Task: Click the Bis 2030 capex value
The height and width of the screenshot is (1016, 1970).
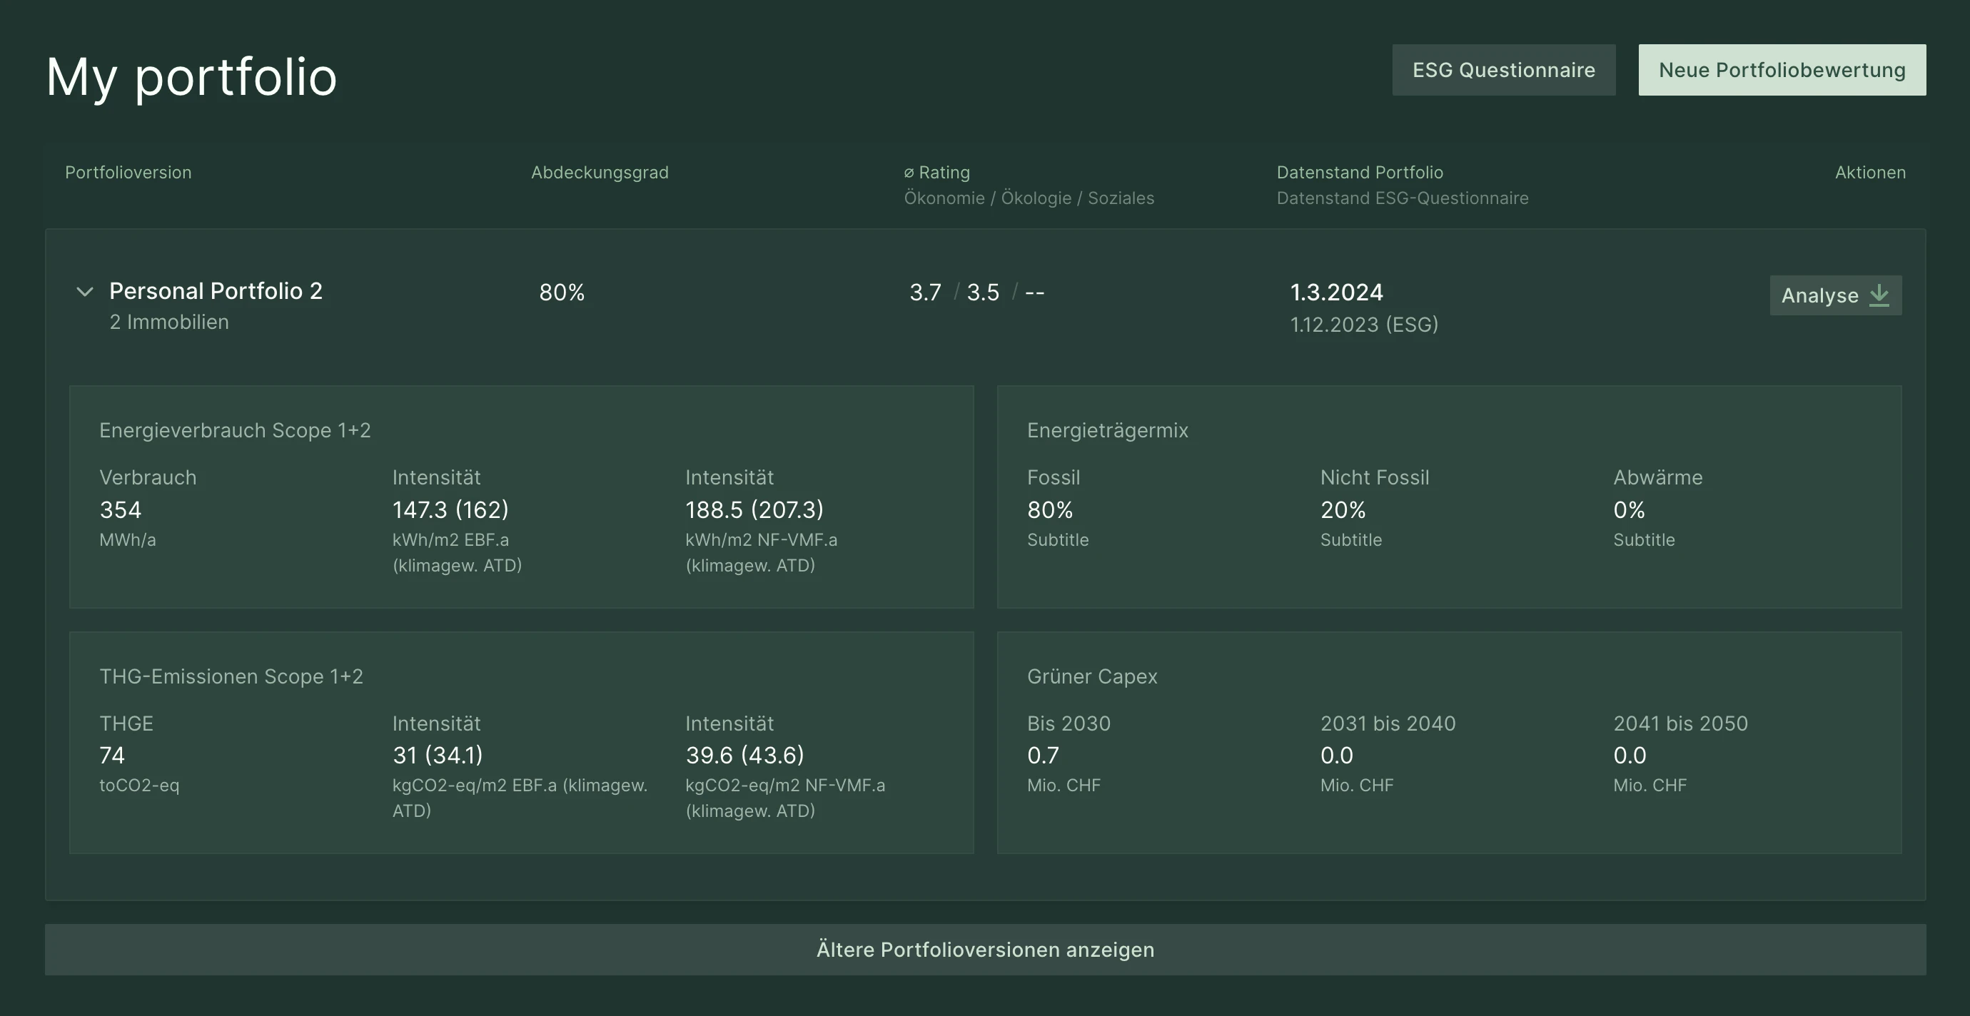Action: (1042, 756)
